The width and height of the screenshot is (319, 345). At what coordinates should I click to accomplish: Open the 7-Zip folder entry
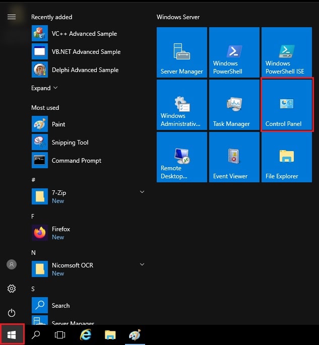click(x=88, y=196)
